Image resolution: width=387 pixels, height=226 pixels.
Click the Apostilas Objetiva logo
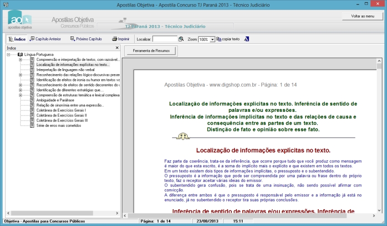coord(20,20)
